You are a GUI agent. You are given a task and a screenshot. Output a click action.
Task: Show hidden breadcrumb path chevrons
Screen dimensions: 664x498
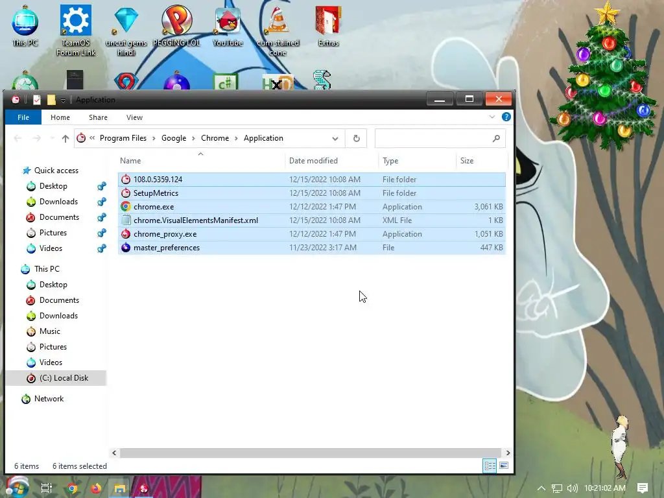point(92,137)
